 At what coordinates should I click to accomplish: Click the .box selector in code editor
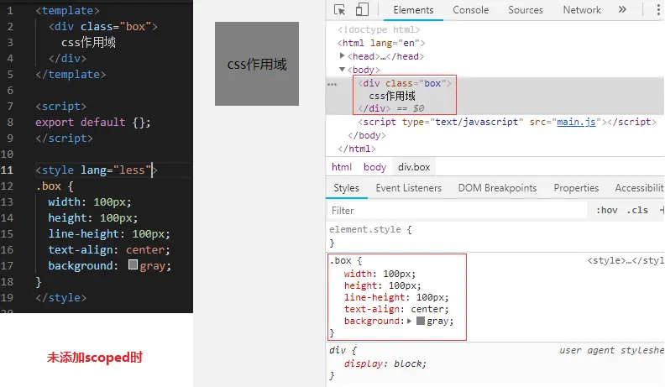coord(49,186)
